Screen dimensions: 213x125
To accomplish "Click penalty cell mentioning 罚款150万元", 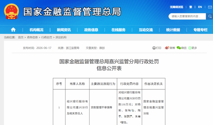I will (x=129, y=107).
